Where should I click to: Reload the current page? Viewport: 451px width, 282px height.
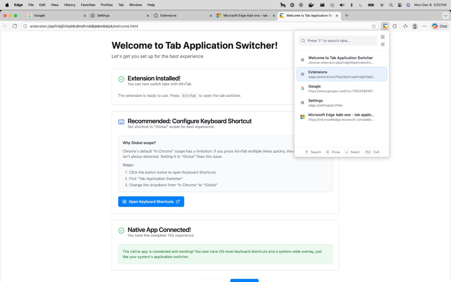tap(15, 26)
